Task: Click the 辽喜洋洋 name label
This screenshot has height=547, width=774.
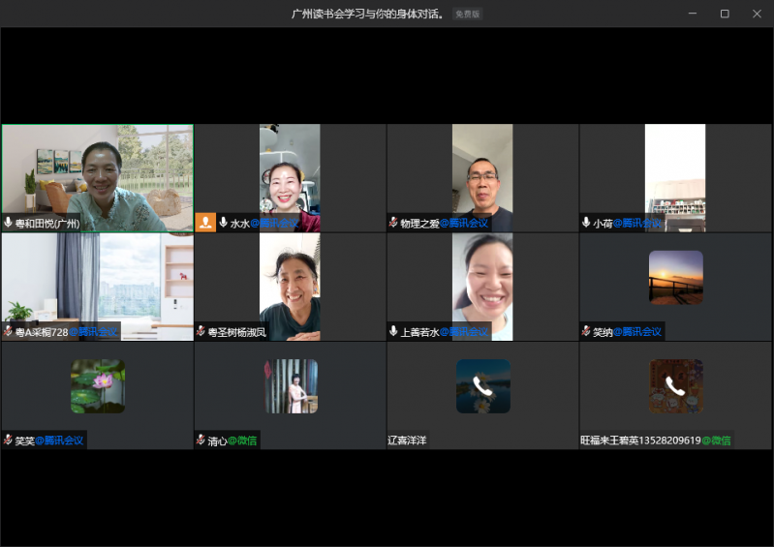Action: tap(407, 440)
